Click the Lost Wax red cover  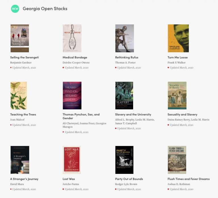click(72, 160)
